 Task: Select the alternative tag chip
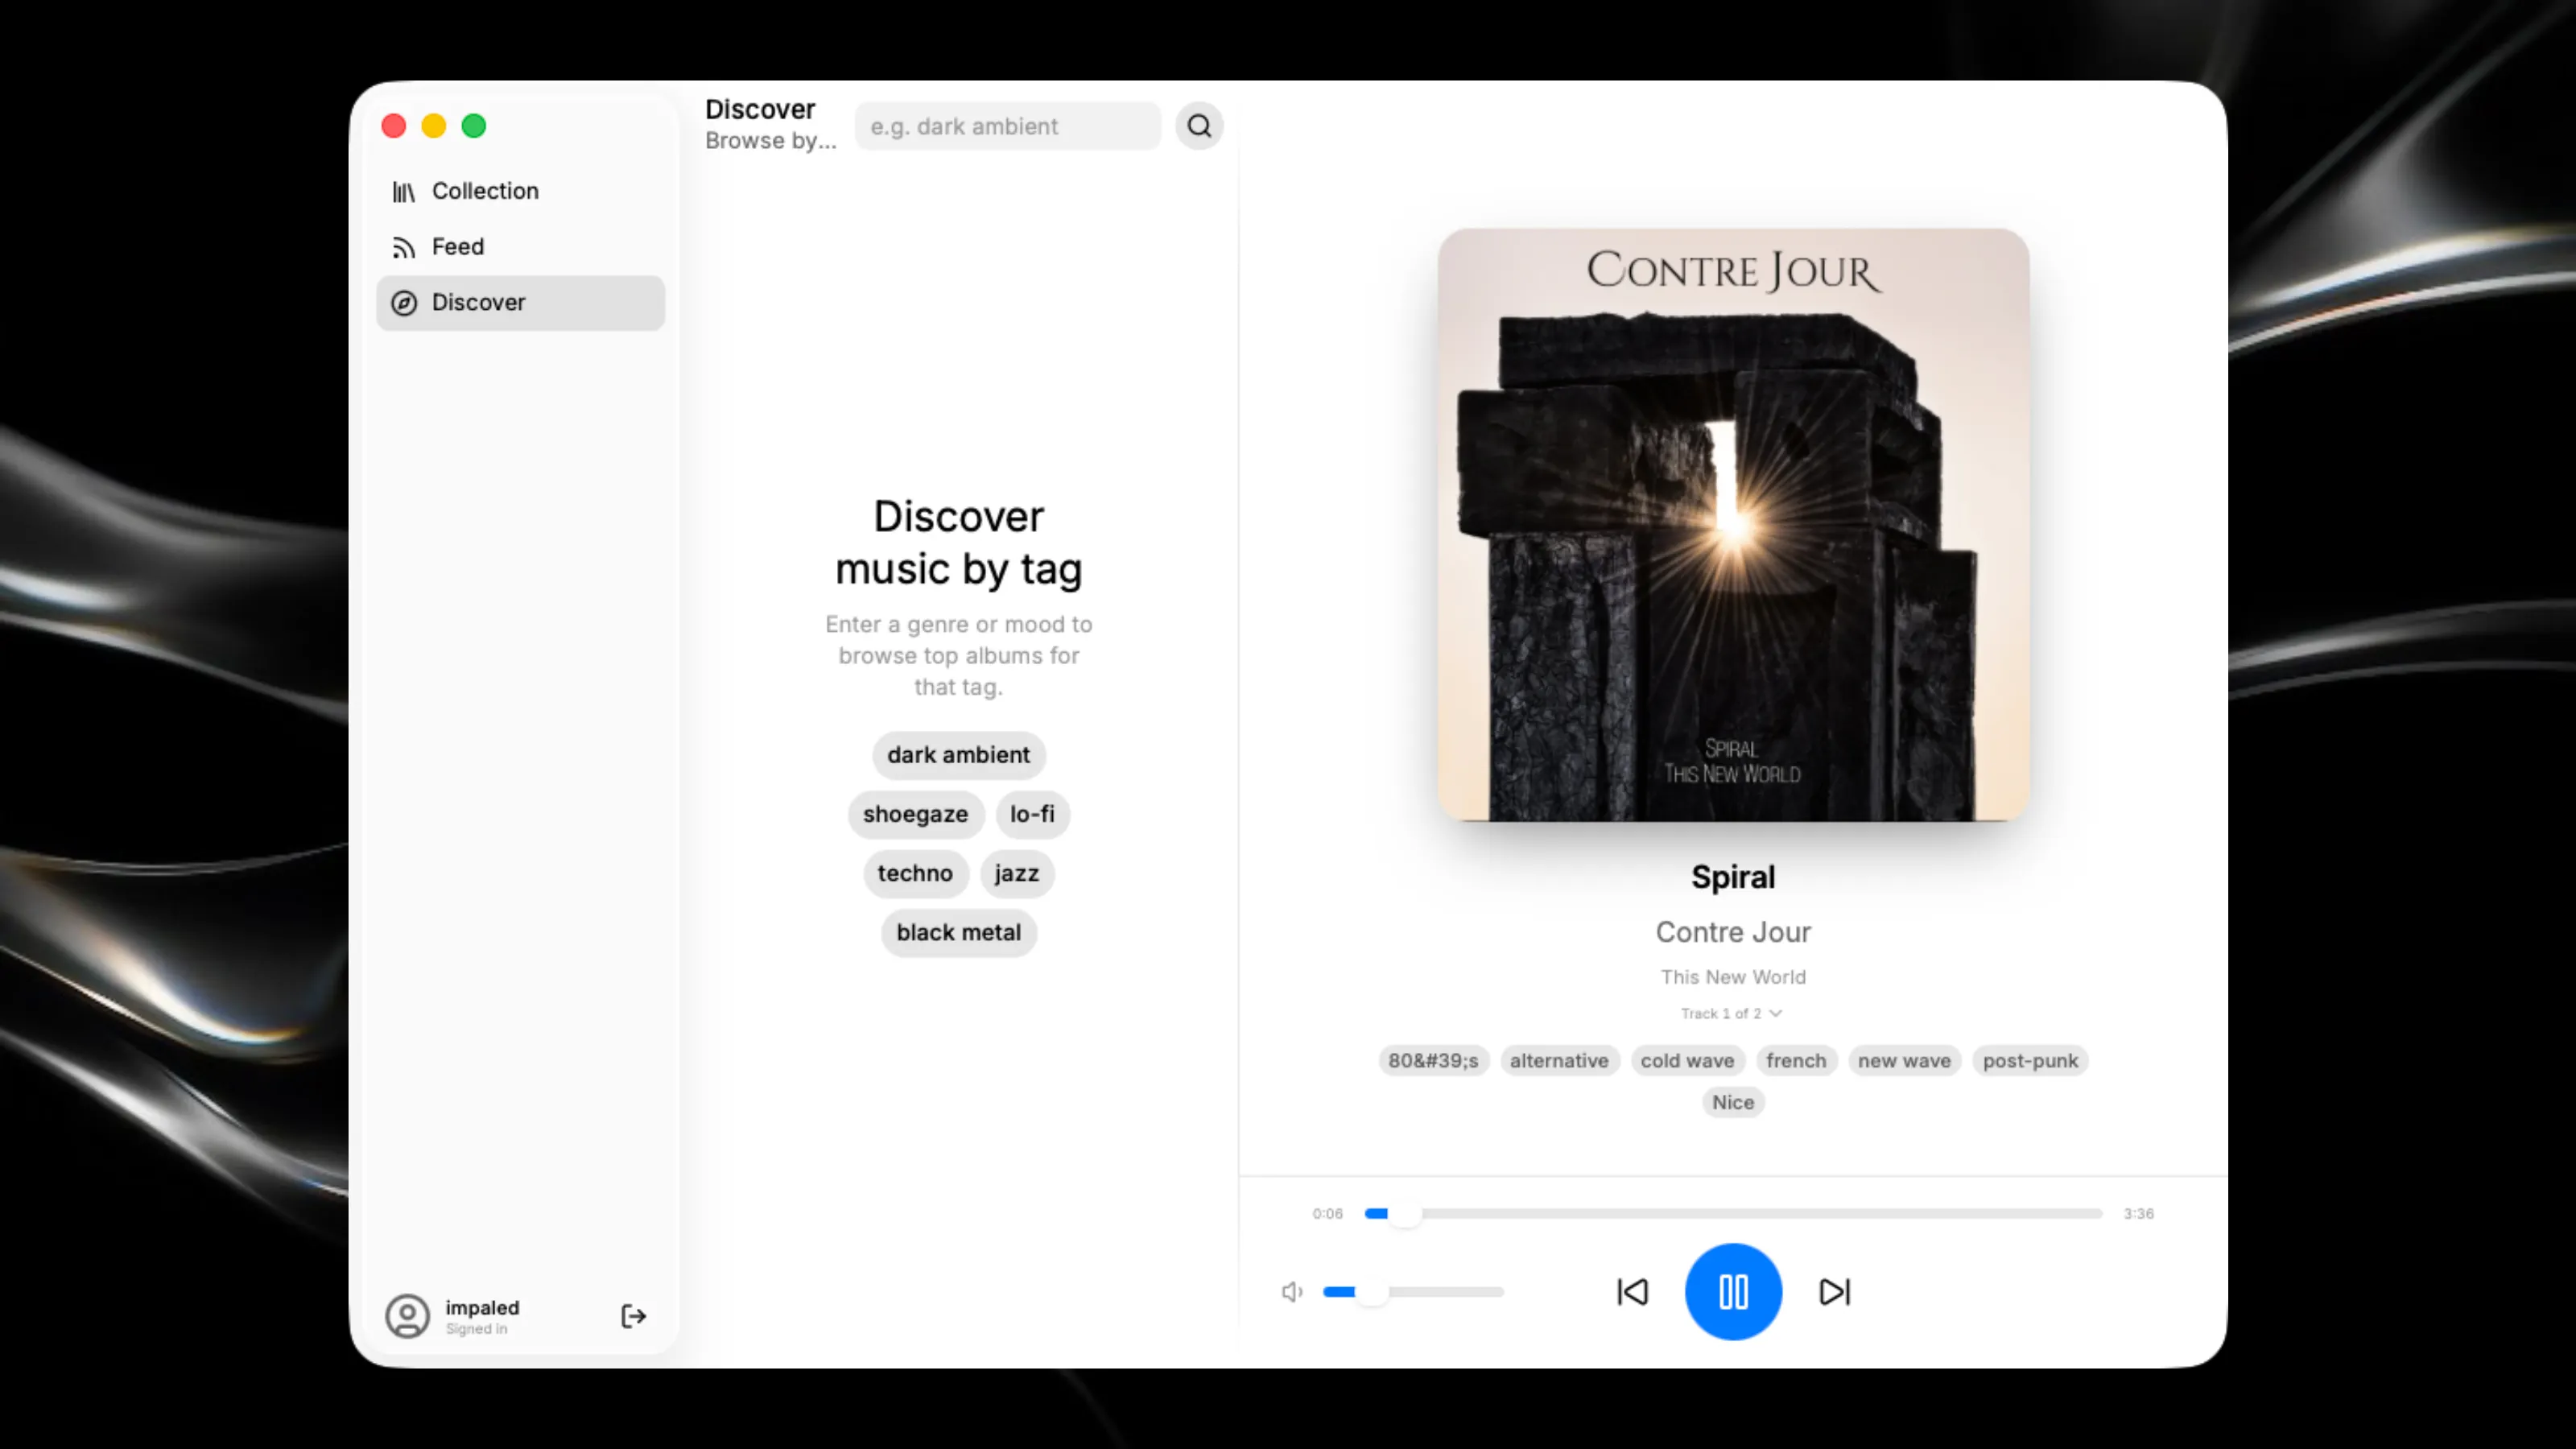(x=1559, y=1061)
